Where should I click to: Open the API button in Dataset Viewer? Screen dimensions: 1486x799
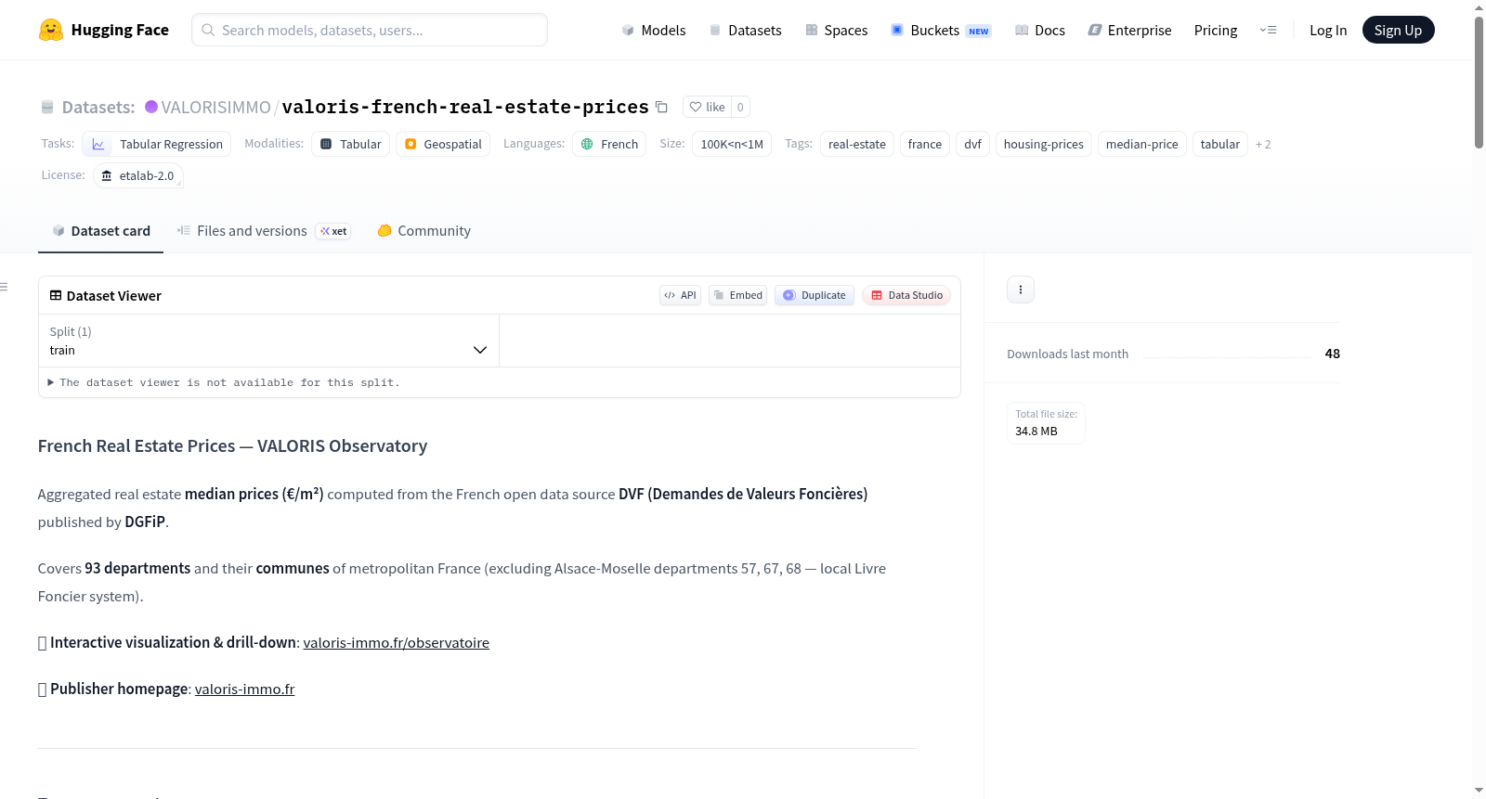tap(680, 295)
